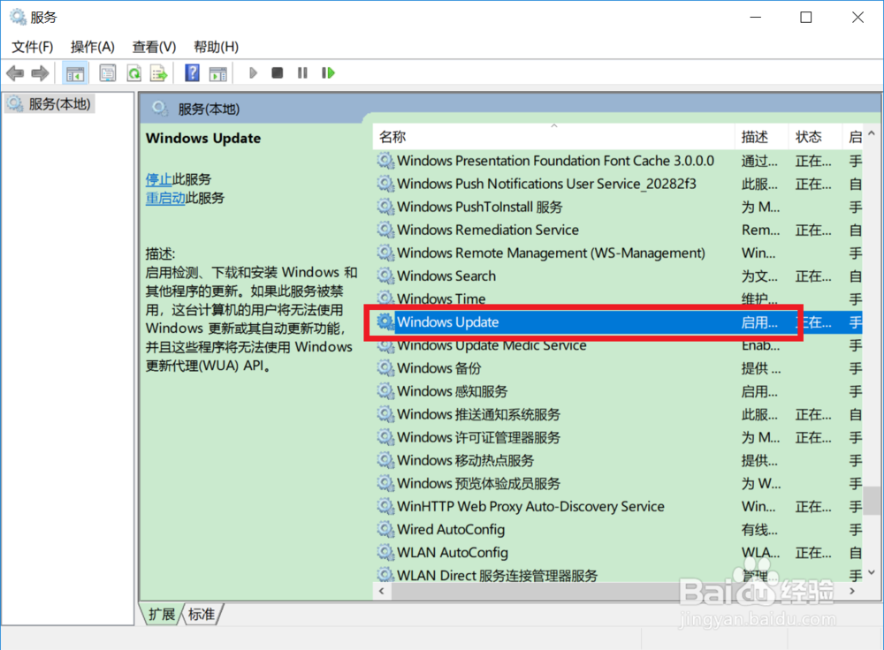Screen dimensions: 884x650
Task: Click 正在... status of WLAN AutoConfig
Action: click(x=813, y=553)
